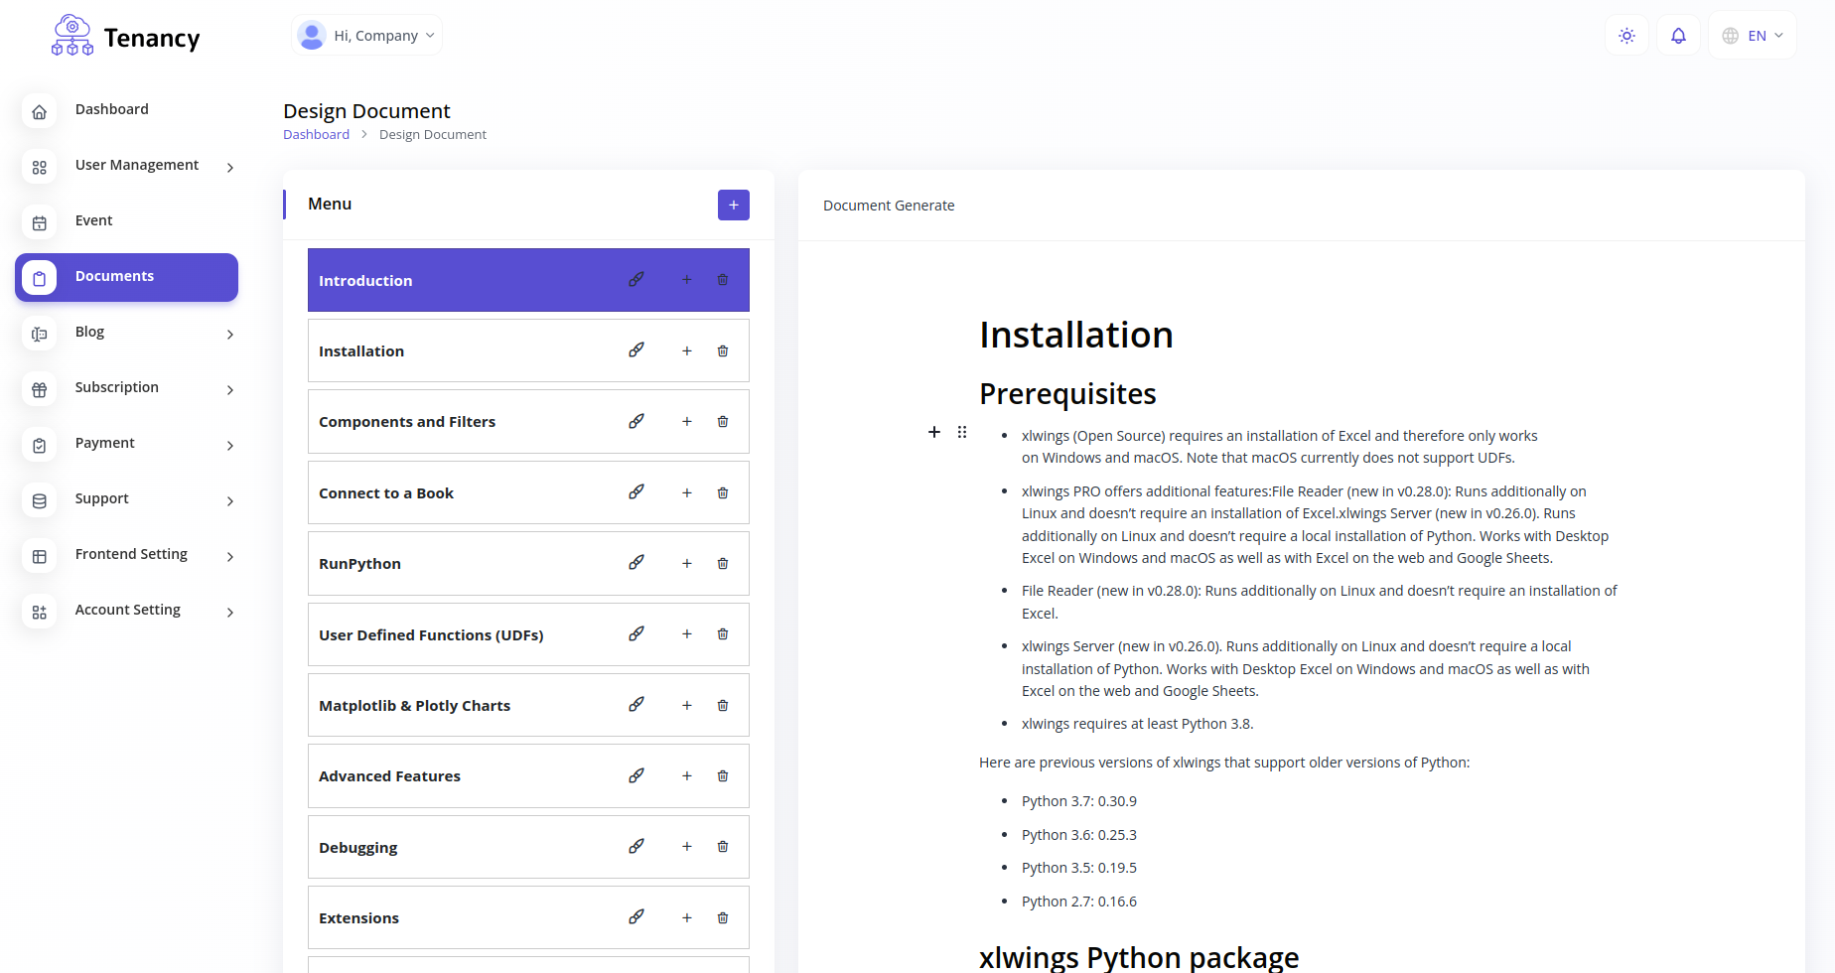Toggle the light/dark theme

1626,36
